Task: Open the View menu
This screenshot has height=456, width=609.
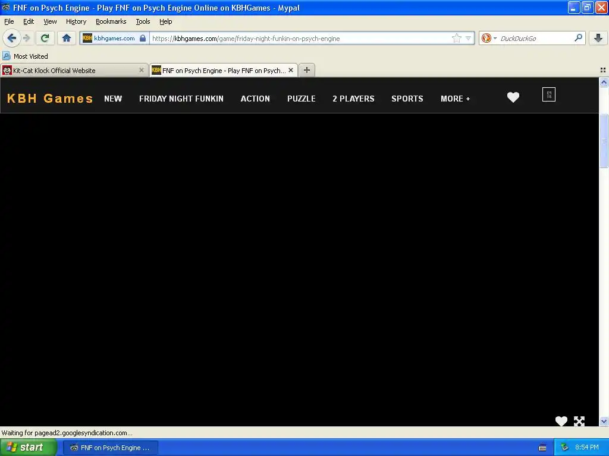Action: click(x=50, y=21)
